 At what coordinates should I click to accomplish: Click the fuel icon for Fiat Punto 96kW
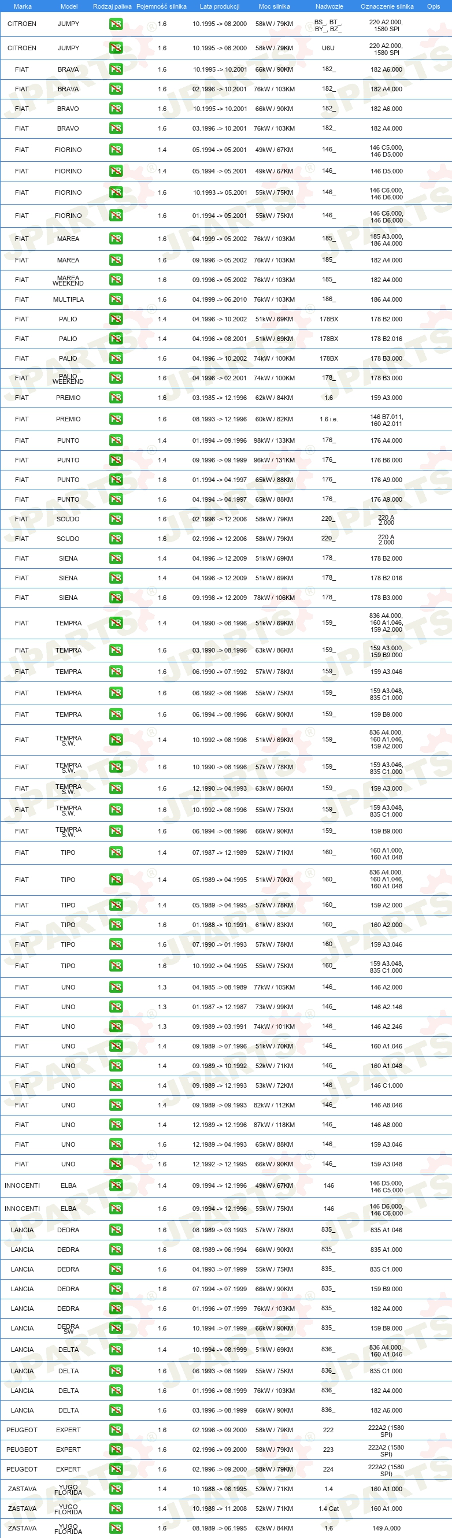click(116, 460)
